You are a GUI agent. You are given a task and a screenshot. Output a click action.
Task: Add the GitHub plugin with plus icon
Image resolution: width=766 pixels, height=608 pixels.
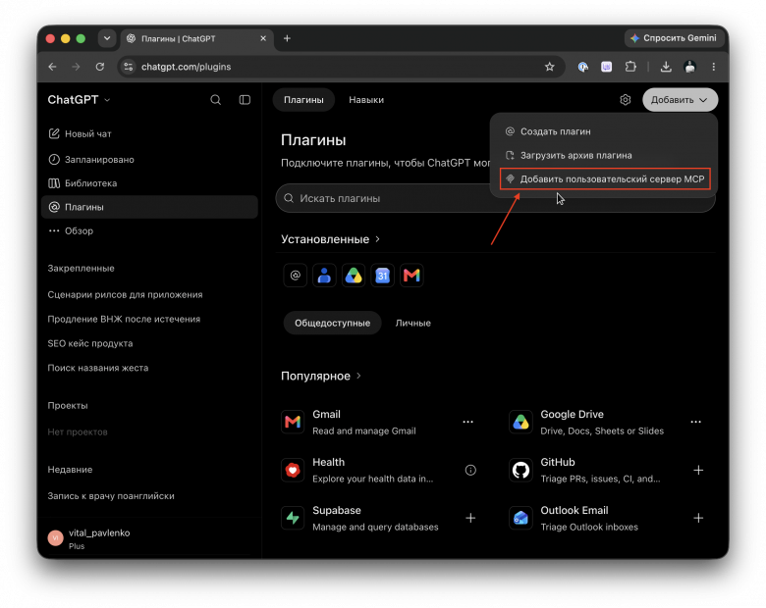[698, 470]
